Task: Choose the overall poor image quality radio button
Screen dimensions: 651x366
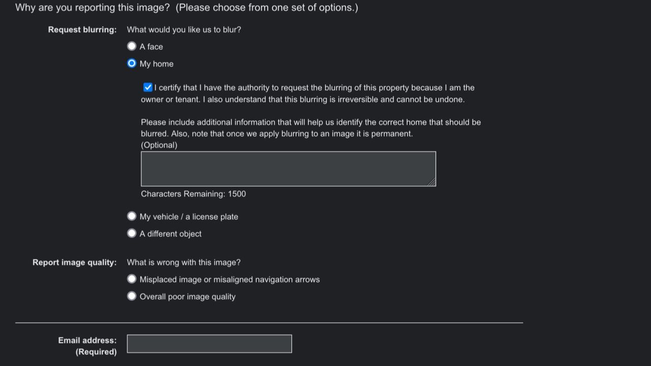Action: (132, 296)
